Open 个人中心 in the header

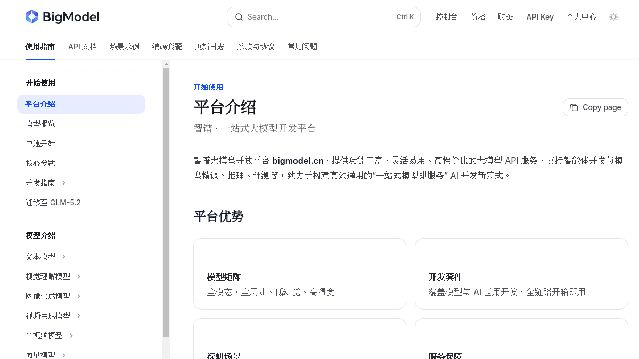581,17
